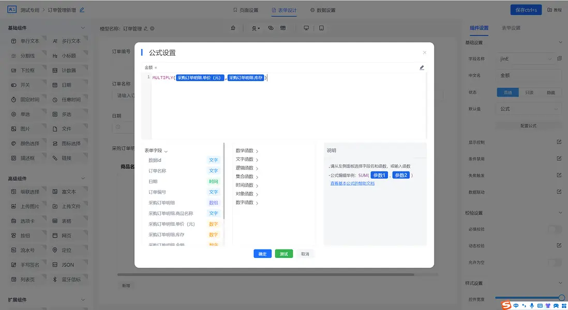Switch to the 表单设计 tab
568x310 pixels.
pyautogui.click(x=284, y=10)
